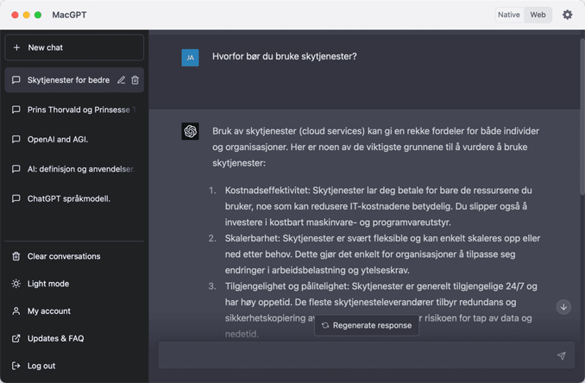Click the edit pencil icon on Skytjenester chat
The height and width of the screenshot is (383, 585).
[121, 80]
